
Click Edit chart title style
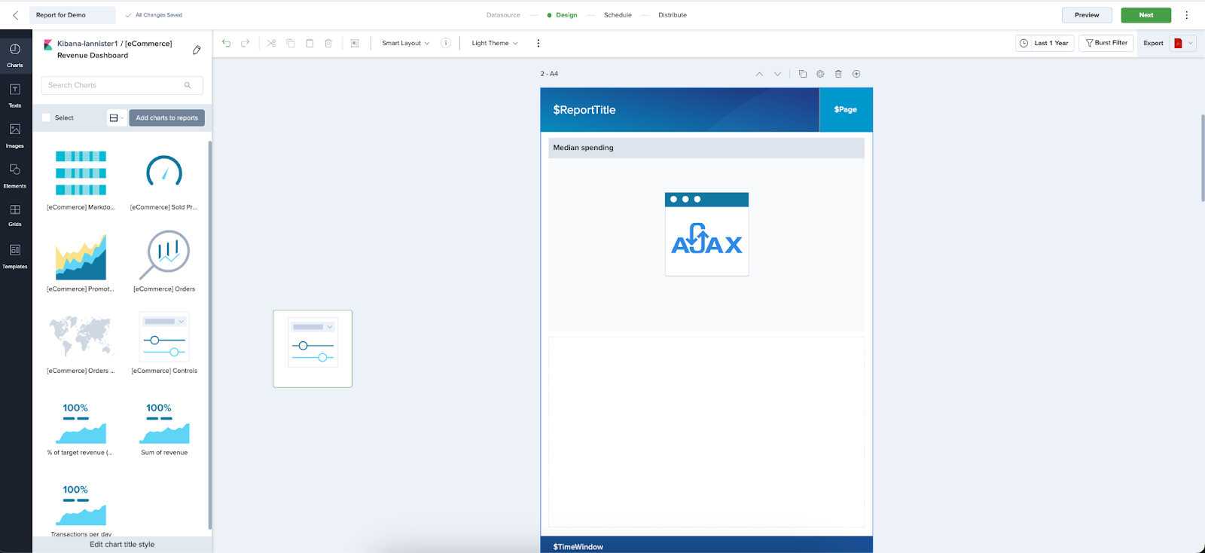click(122, 544)
